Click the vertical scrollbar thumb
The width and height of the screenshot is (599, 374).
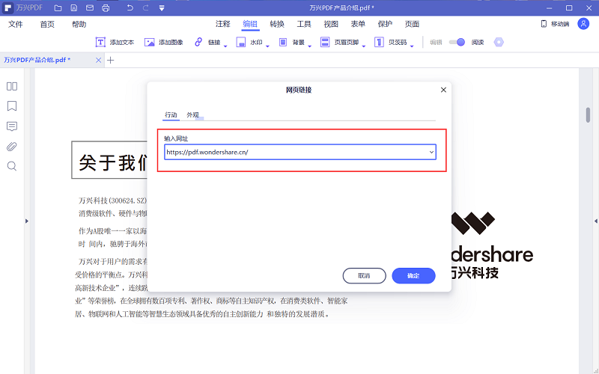point(589,115)
